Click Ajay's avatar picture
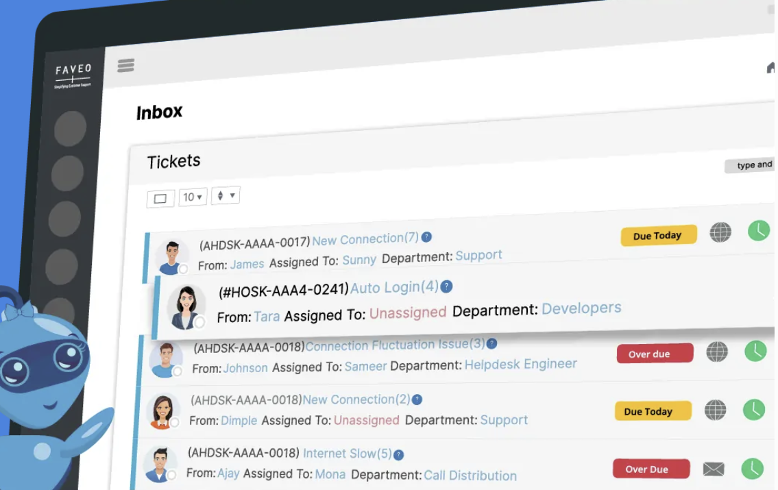Screen dimensions: 778x490 coord(159,465)
